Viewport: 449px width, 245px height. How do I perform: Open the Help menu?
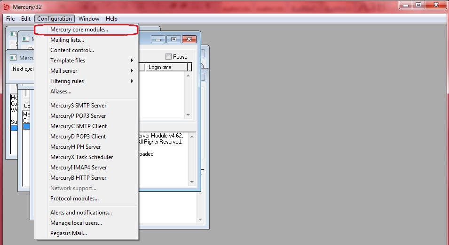point(111,19)
